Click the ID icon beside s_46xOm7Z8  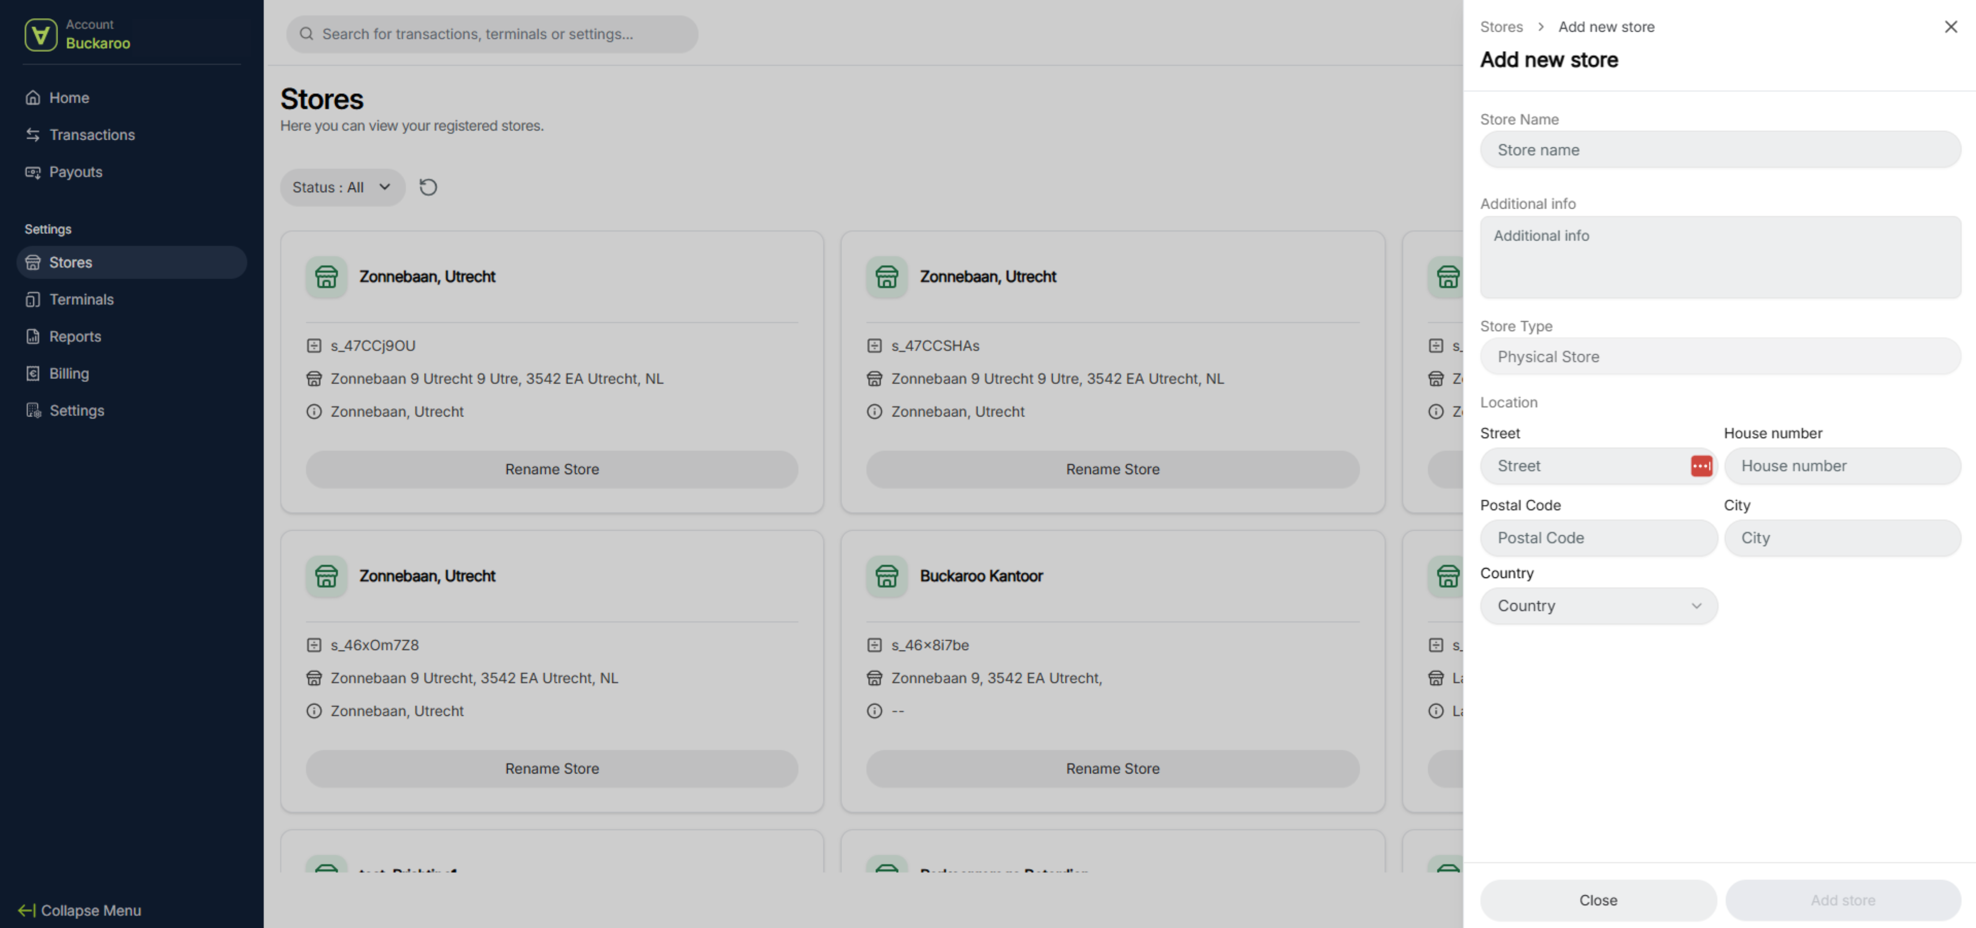tap(314, 645)
